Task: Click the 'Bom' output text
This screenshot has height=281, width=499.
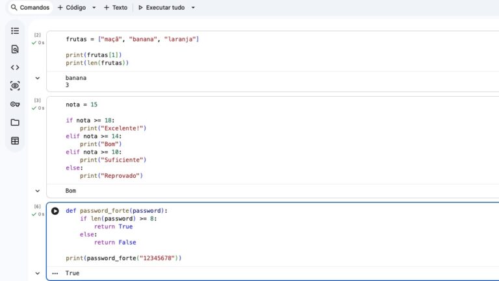Action: pos(71,191)
